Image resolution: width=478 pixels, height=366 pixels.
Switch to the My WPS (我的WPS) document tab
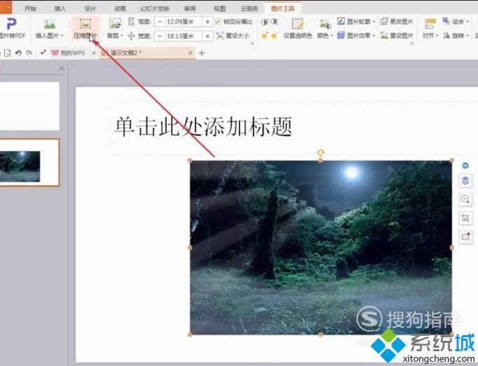pyautogui.click(x=67, y=53)
